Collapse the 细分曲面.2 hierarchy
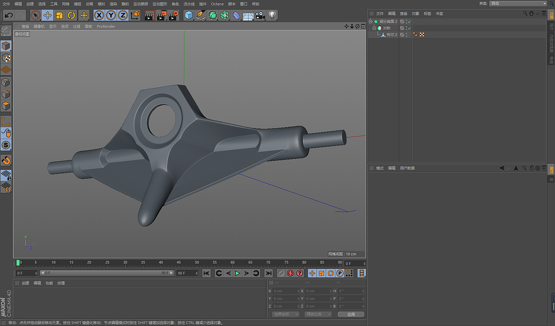The width and height of the screenshot is (555, 326). point(370,21)
